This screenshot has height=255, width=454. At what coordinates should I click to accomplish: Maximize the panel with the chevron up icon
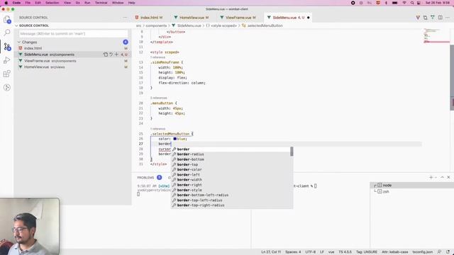[442, 177]
